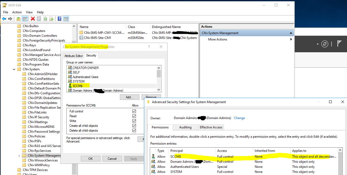Uncheck the Write permission checkbox
347x175 pixels.
[x=135, y=121]
